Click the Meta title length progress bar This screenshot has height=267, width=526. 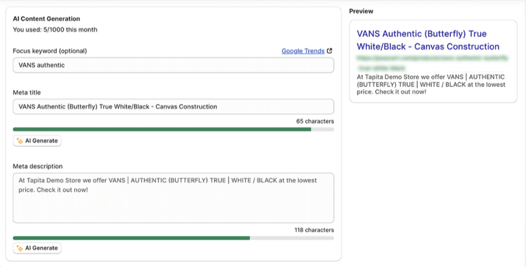(173, 129)
